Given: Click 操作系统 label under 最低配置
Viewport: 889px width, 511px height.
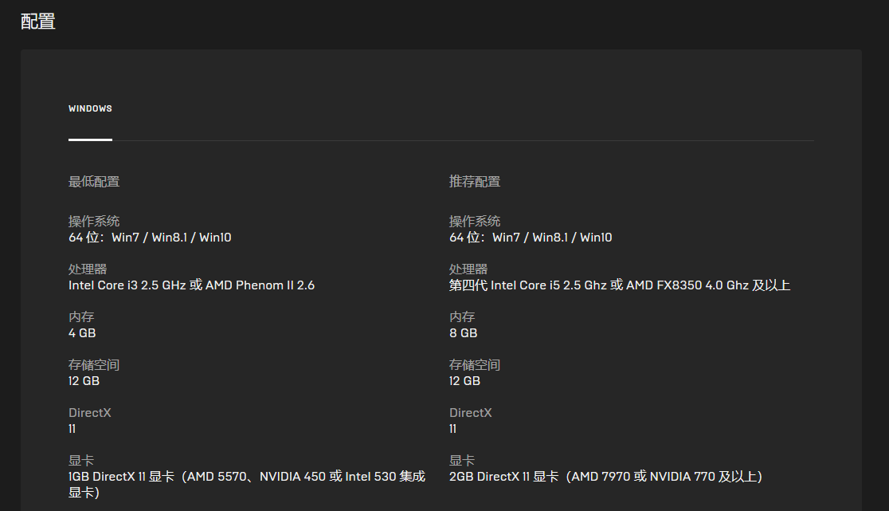Looking at the screenshot, I should click(x=94, y=221).
